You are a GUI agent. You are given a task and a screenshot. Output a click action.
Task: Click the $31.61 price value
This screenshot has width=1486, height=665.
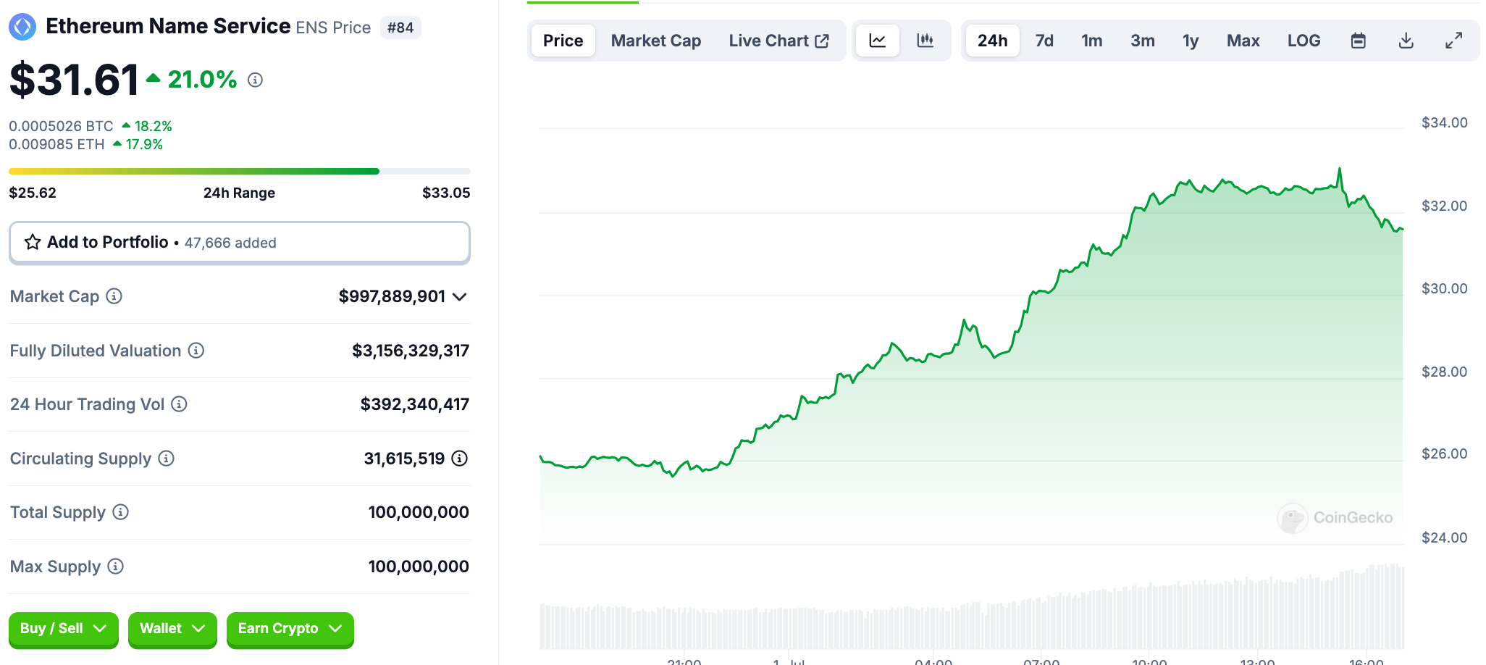click(74, 80)
